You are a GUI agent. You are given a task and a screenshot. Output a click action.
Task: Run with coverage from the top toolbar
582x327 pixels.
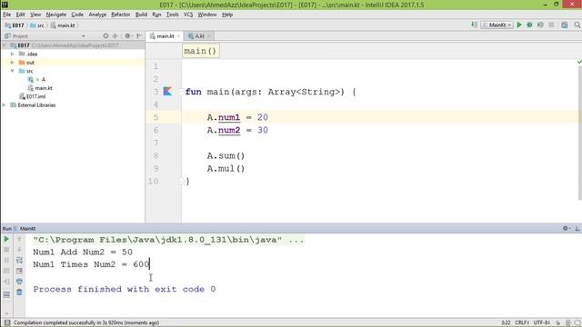540,25
